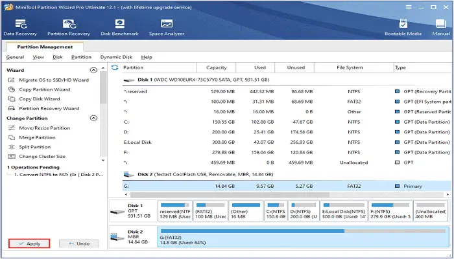Select the 16.00 MB Other partition row

point(287,112)
